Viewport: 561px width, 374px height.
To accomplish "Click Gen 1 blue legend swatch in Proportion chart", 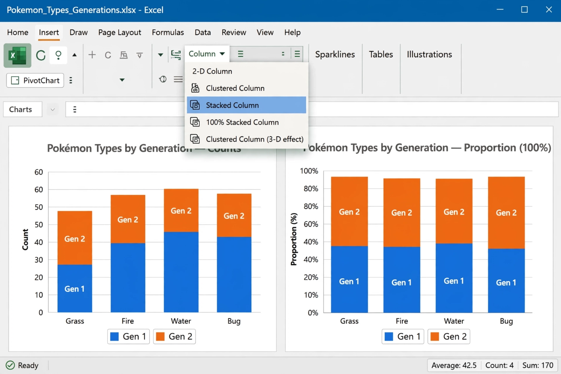I will point(389,337).
